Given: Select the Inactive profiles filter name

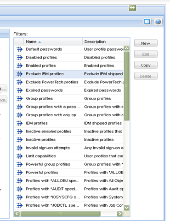Looking at the screenshot, I should click(40, 140).
